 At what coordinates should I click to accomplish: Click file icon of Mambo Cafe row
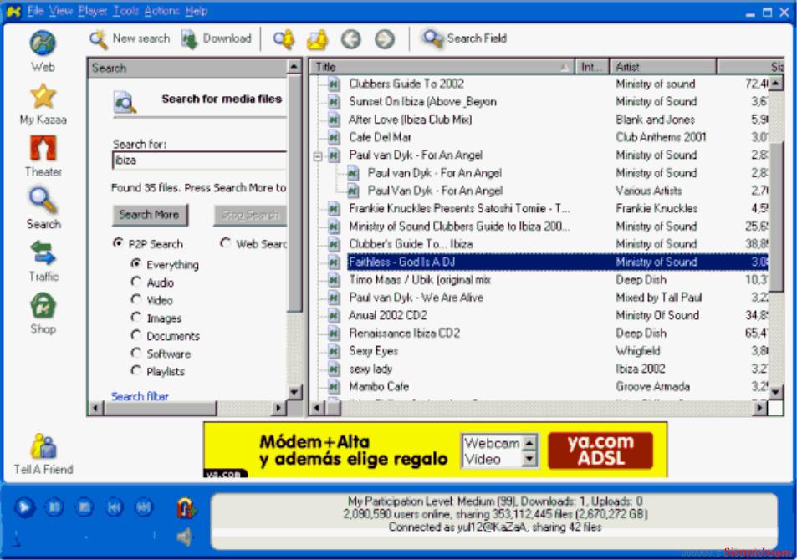point(334,387)
